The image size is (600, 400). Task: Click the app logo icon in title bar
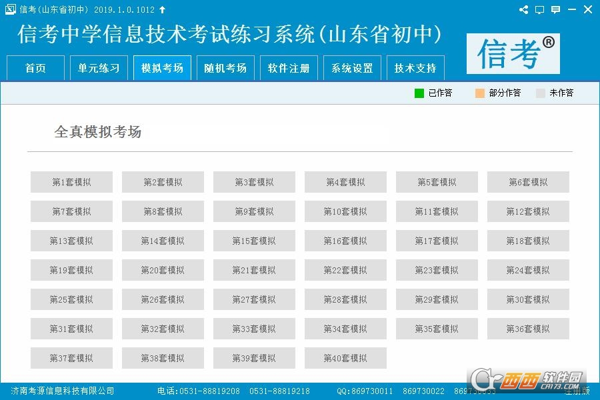coord(10,9)
